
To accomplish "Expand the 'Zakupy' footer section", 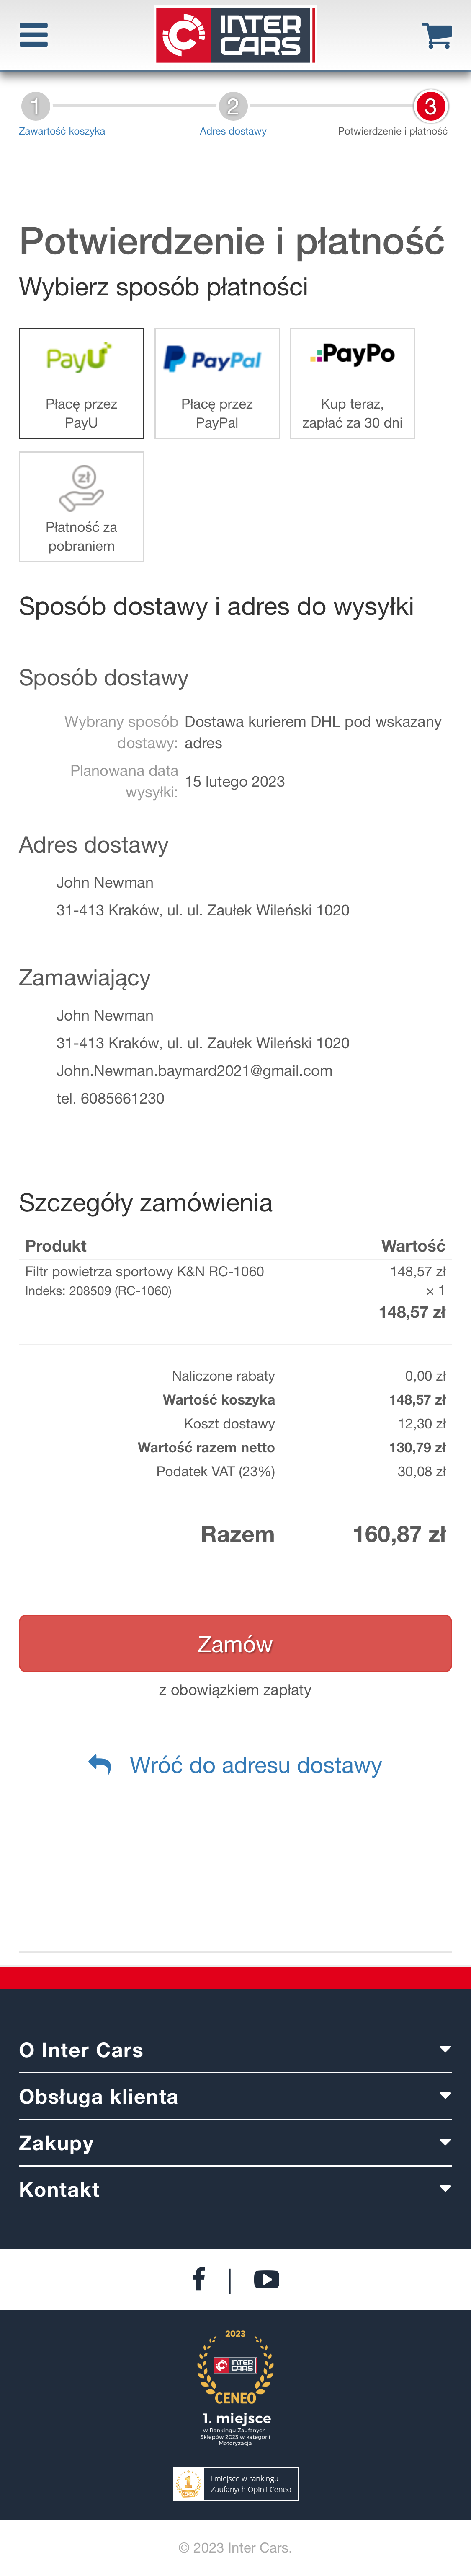I will [x=235, y=2142].
